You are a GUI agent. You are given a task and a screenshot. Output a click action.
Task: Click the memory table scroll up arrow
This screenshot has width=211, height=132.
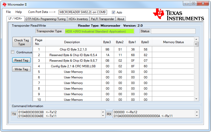[196, 39]
